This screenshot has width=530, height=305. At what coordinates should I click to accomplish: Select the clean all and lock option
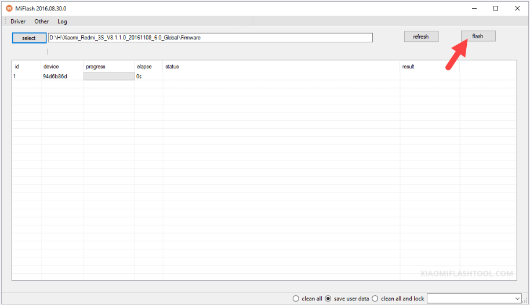pyautogui.click(x=398, y=299)
